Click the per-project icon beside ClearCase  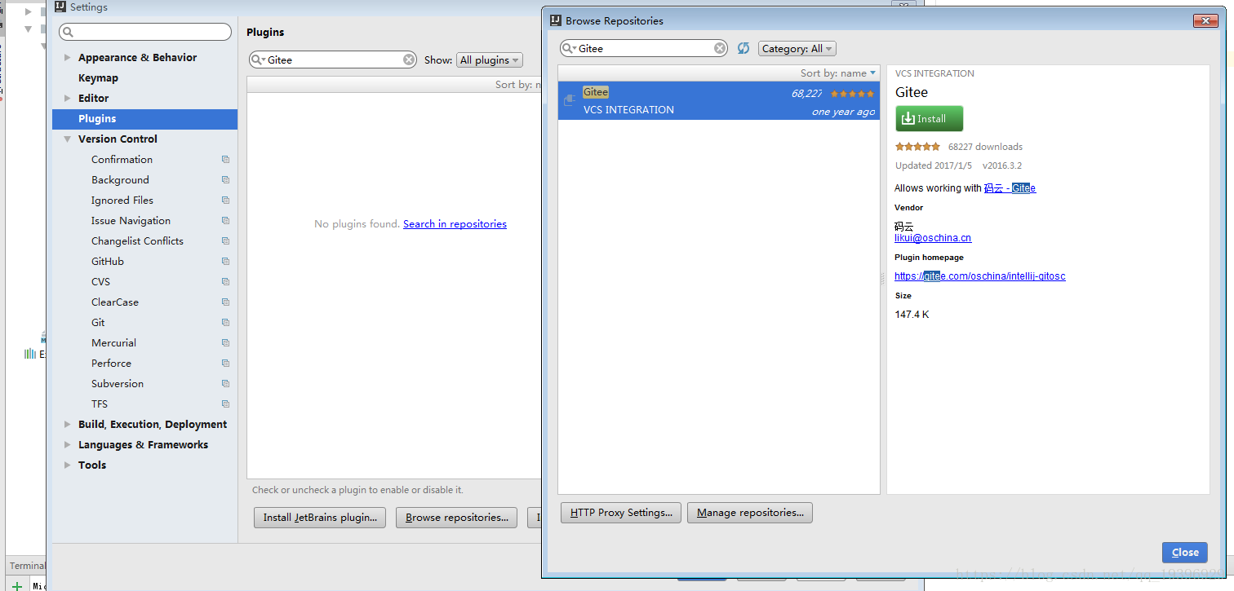[x=225, y=302]
